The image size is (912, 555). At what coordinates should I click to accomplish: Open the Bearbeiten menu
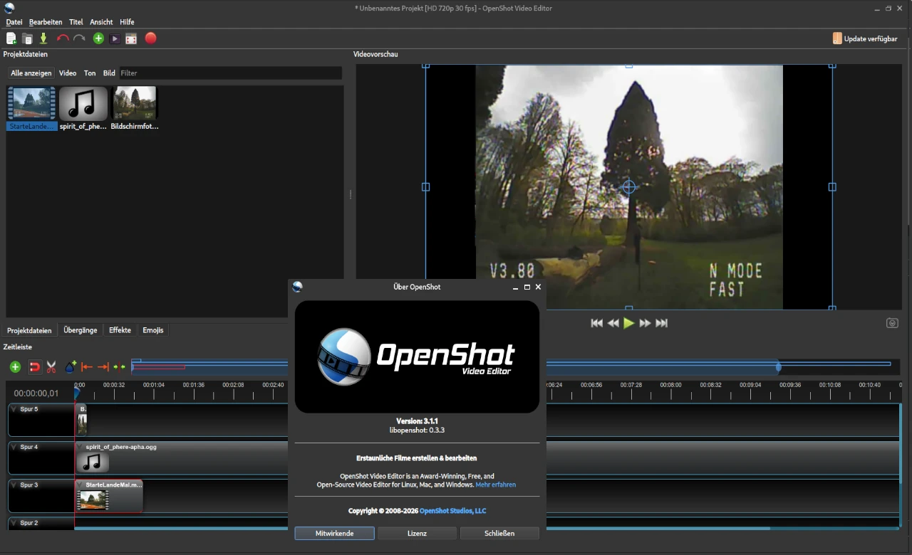click(x=46, y=22)
